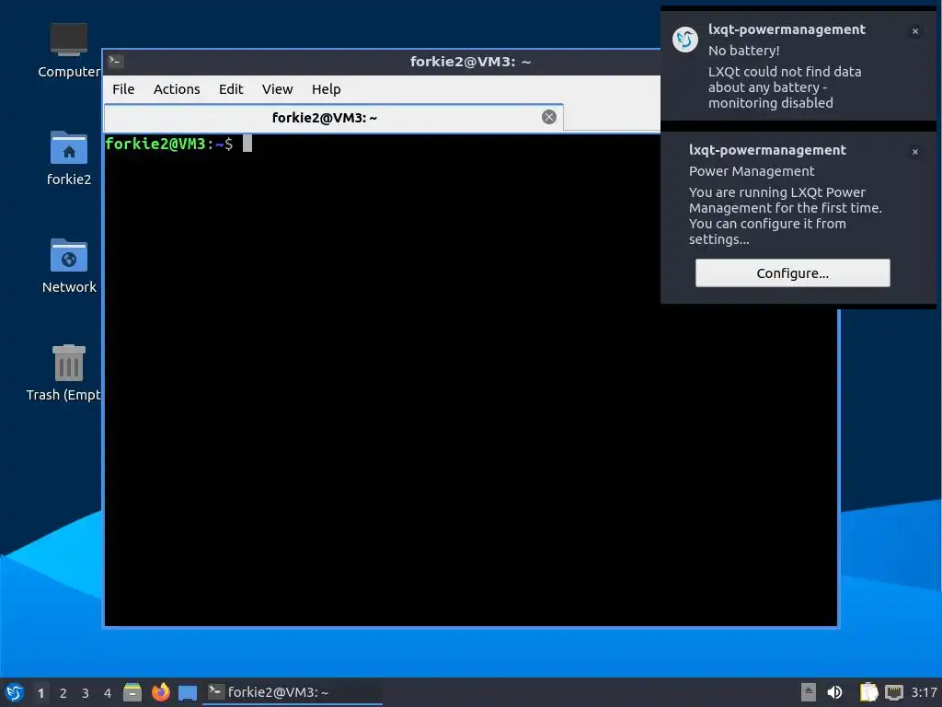942x707 pixels.
Task: Open the volume control tray icon
Action: (835, 692)
